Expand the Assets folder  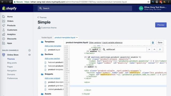[42, 94]
